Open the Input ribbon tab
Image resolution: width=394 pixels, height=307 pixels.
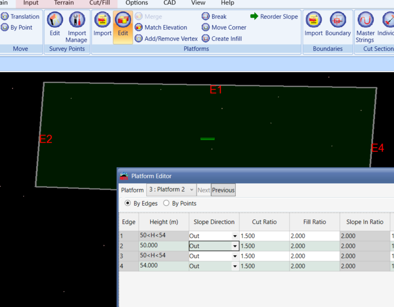31,3
